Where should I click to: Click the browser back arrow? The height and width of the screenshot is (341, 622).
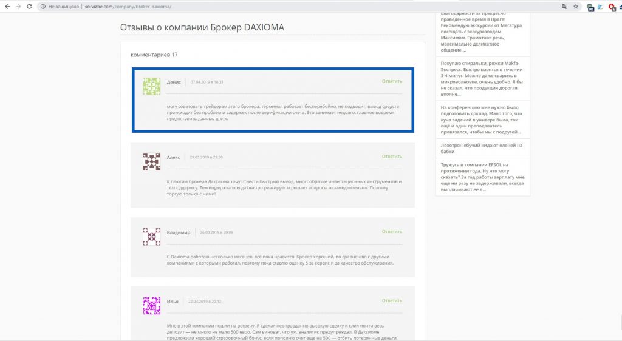(6, 6)
